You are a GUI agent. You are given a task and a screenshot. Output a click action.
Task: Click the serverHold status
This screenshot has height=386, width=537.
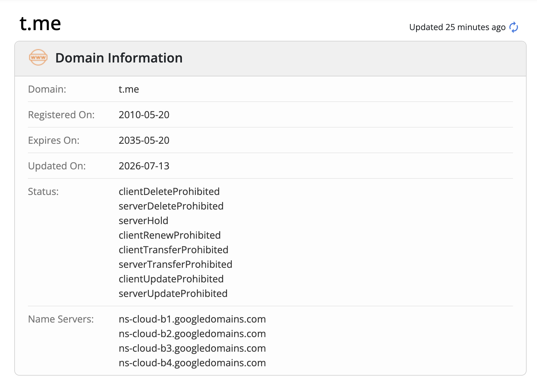143,221
